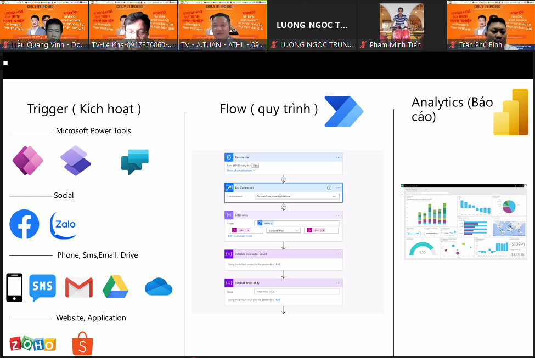Open the Facebook icon in the Social section
Viewport: 535px width, 358px height.
[24, 225]
